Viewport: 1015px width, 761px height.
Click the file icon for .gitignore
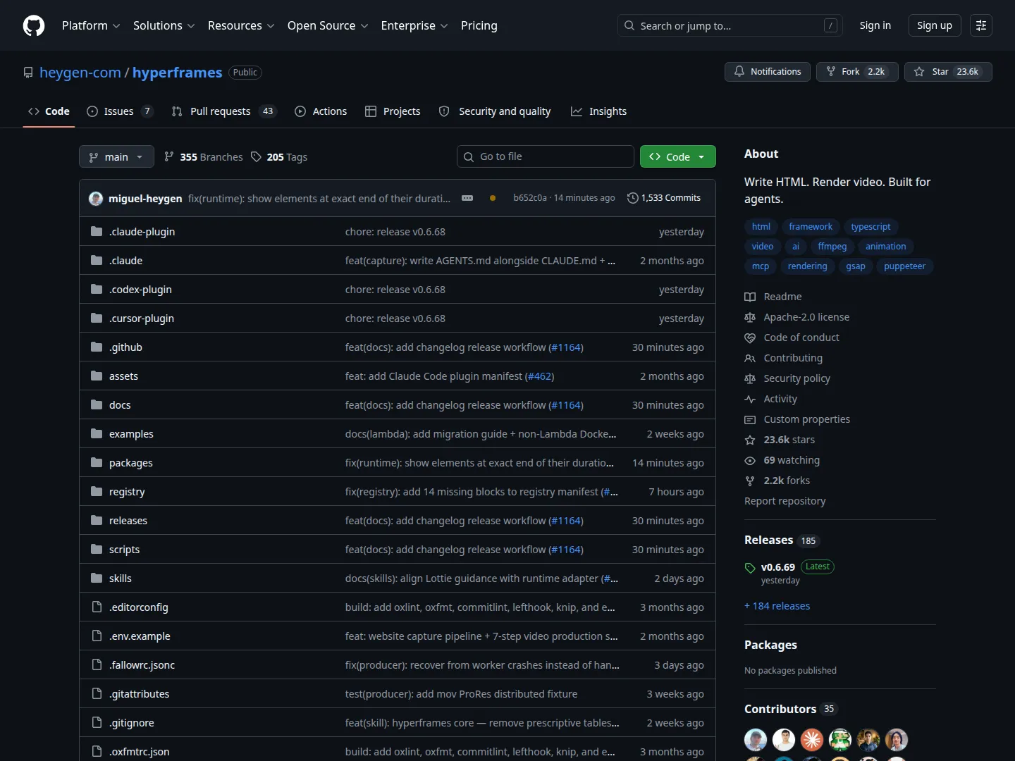click(97, 722)
